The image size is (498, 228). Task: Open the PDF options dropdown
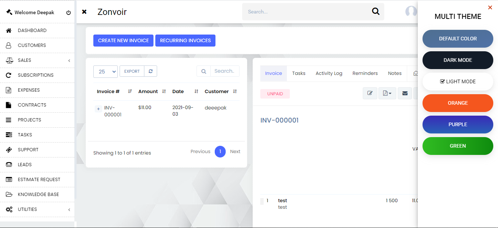(x=387, y=93)
